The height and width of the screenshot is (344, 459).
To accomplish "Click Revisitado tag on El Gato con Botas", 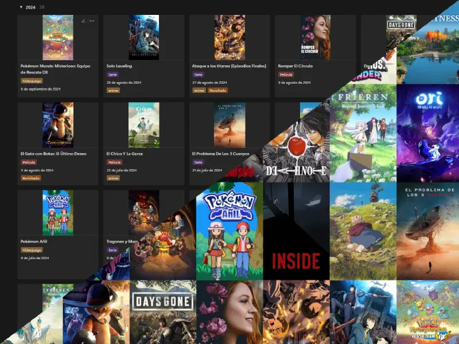I will click(x=31, y=178).
